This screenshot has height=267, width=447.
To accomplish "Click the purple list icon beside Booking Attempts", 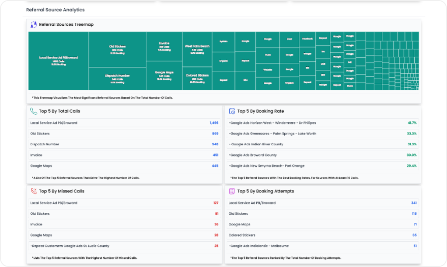I will click(x=232, y=191).
